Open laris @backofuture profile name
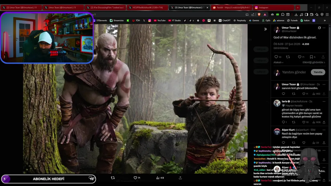Screen dimensions: 331x186 [x=284, y=102]
